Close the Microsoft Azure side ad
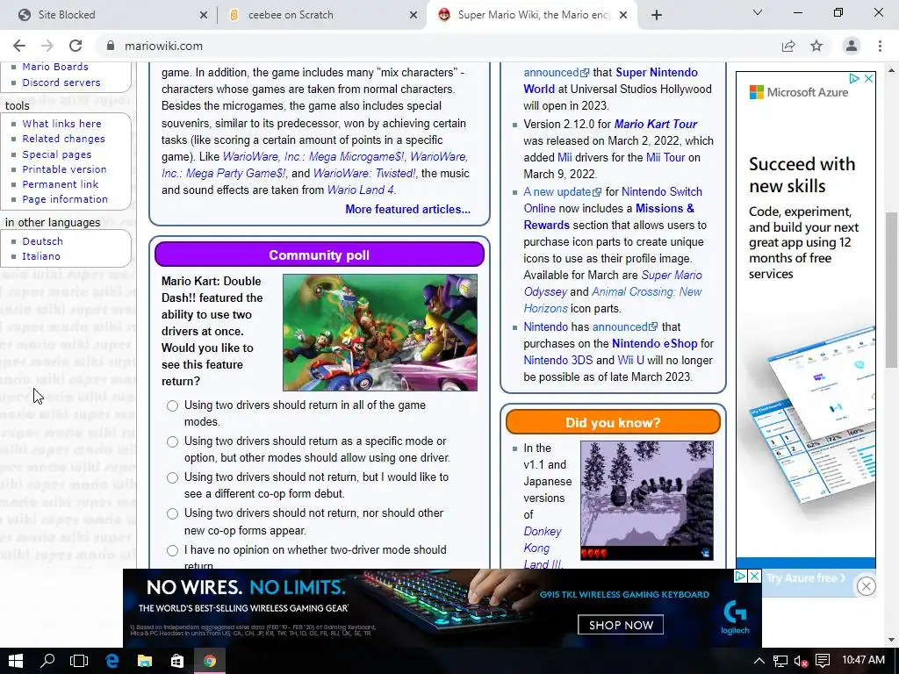The height and width of the screenshot is (674, 899). (868, 78)
